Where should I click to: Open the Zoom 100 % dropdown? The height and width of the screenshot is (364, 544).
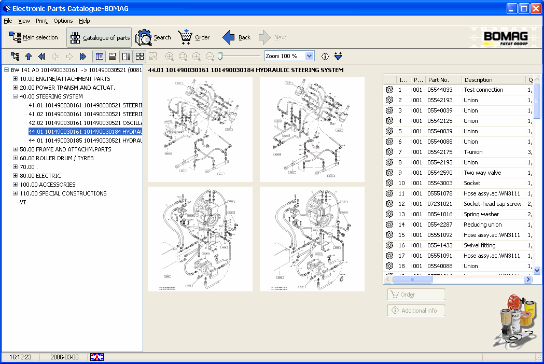click(310, 56)
